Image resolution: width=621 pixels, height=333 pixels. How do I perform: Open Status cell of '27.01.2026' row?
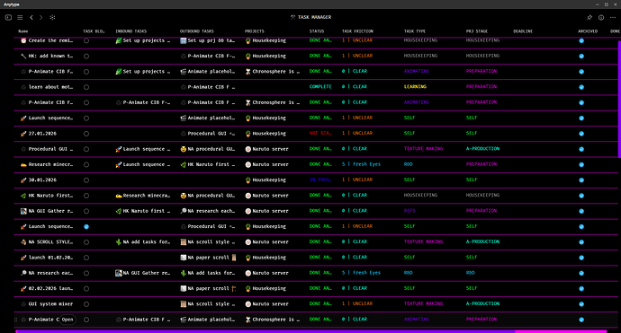click(x=320, y=134)
